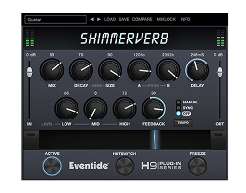This screenshot has width=246, height=193.
Task: Toggle the ACTIVE footswitch
Action: (x=52, y=166)
